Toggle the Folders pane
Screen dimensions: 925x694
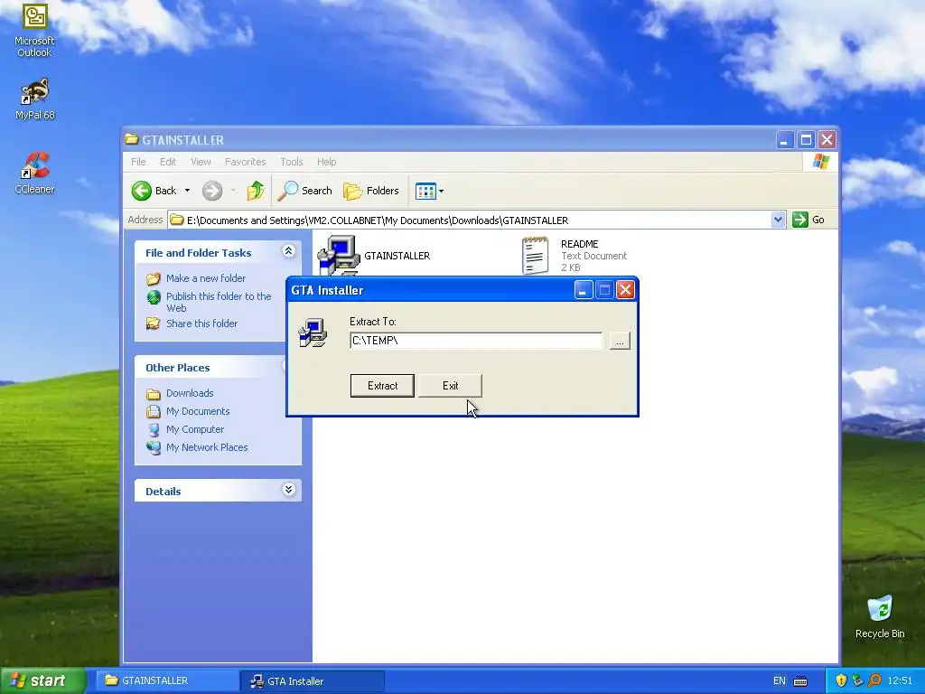coord(371,191)
